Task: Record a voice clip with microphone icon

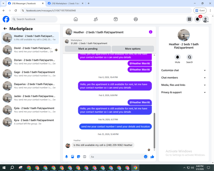Action: pos(66,157)
